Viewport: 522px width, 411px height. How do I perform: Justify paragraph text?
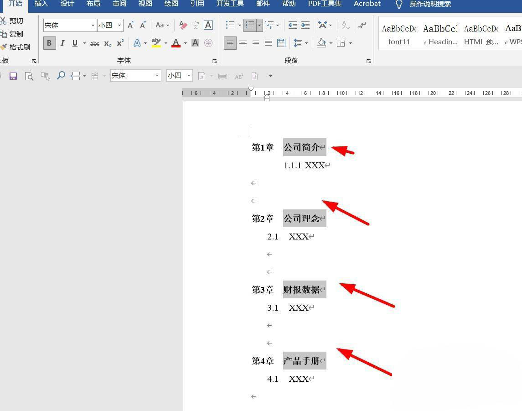coord(269,43)
